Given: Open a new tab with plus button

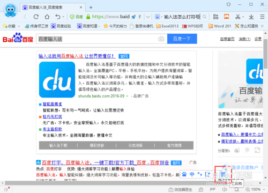Looking at the screenshot, I should [91, 8].
